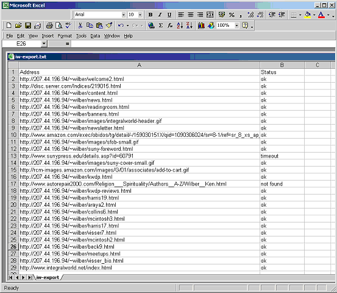Expand the Arial font name dropdown

124,15
